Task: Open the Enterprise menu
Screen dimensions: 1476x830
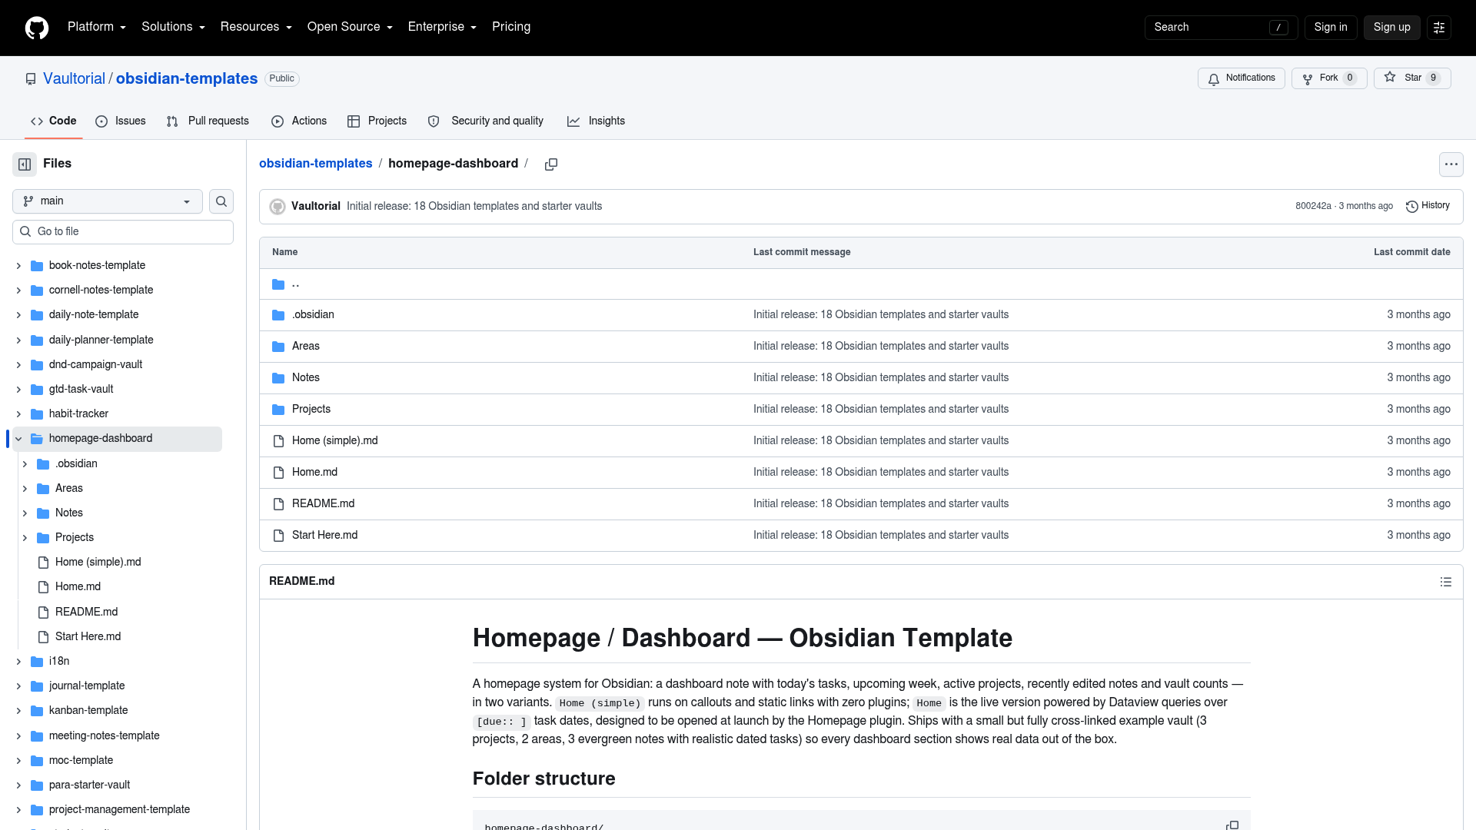Action: 442,27
